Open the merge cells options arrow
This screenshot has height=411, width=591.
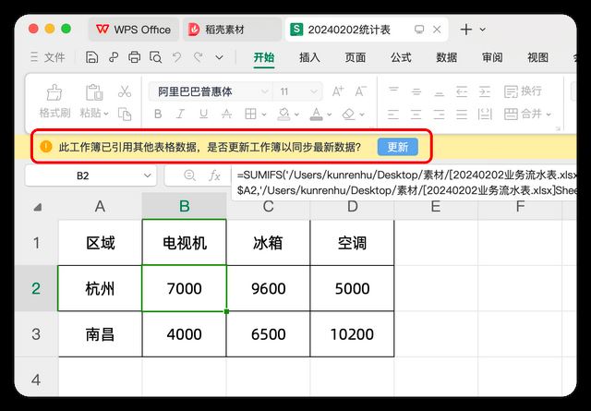[549, 115]
